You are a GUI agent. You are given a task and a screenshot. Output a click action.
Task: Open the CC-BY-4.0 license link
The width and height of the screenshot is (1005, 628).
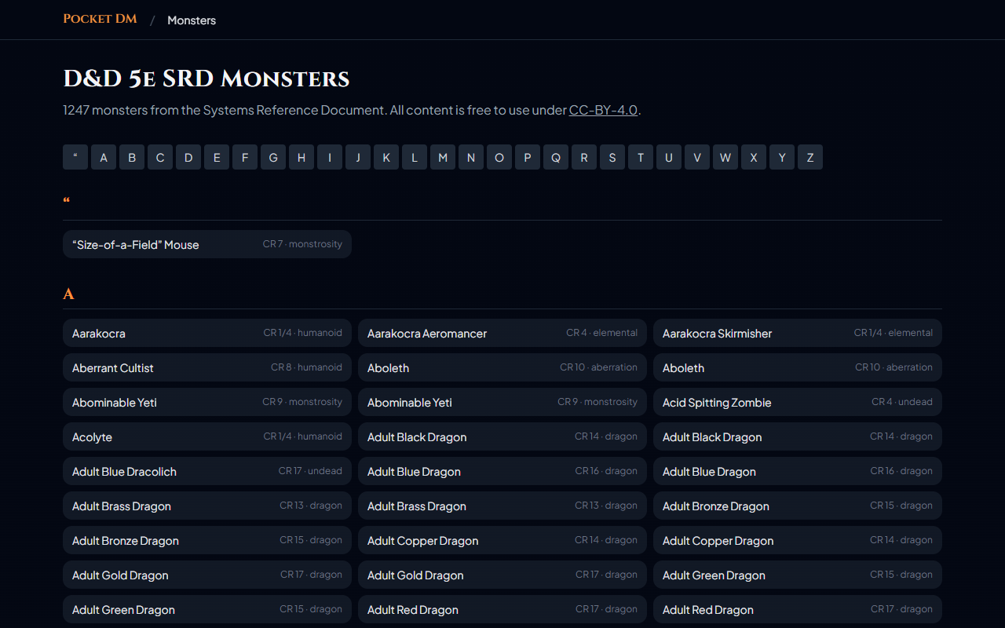603,110
